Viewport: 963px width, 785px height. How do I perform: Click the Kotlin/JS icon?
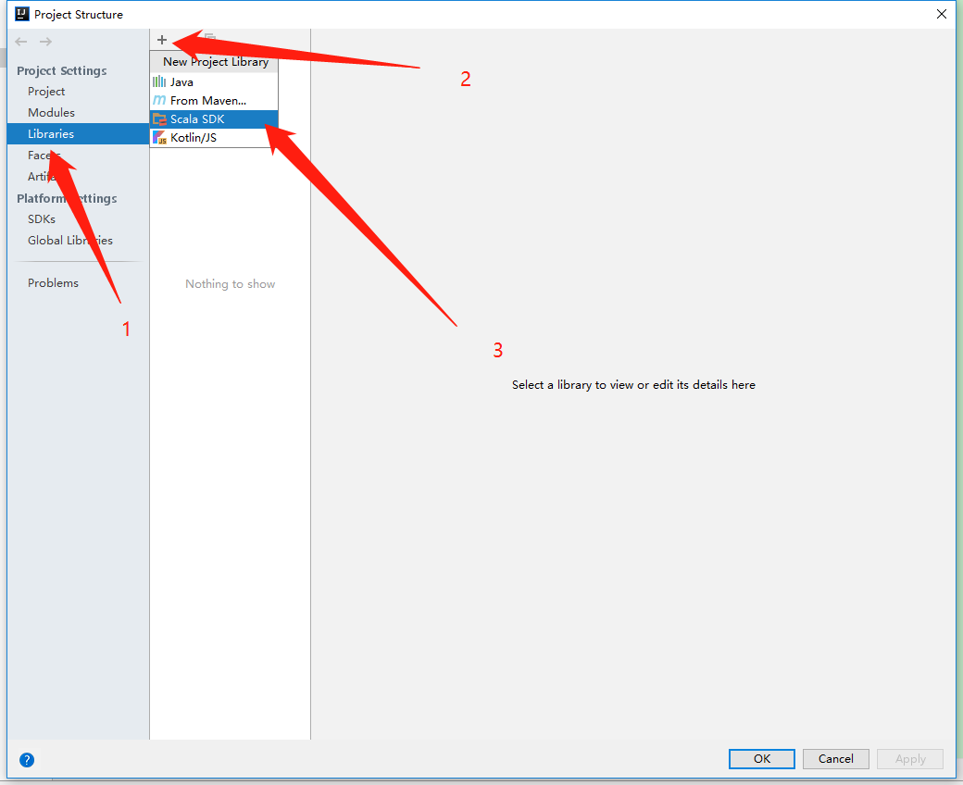pyautogui.click(x=159, y=138)
